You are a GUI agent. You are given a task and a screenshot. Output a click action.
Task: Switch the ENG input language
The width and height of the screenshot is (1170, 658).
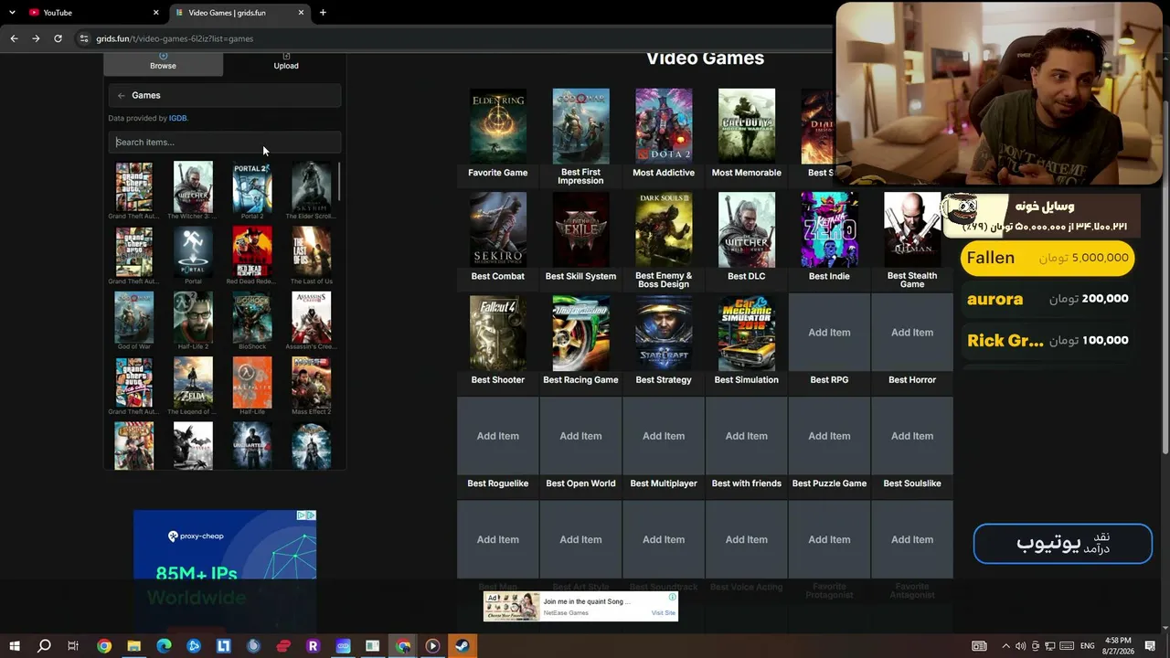click(x=1088, y=646)
